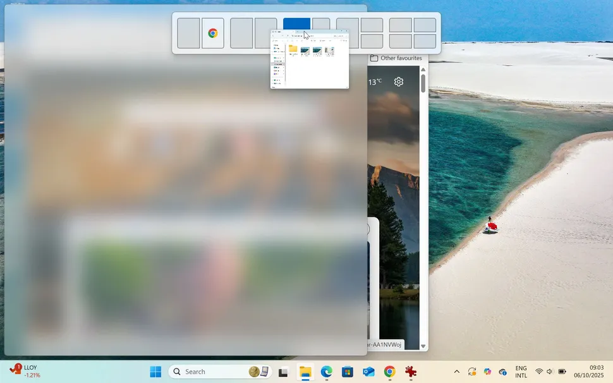613x383 pixels.
Task: Click the OneDrive cloud icon in tray
Action: click(503, 372)
